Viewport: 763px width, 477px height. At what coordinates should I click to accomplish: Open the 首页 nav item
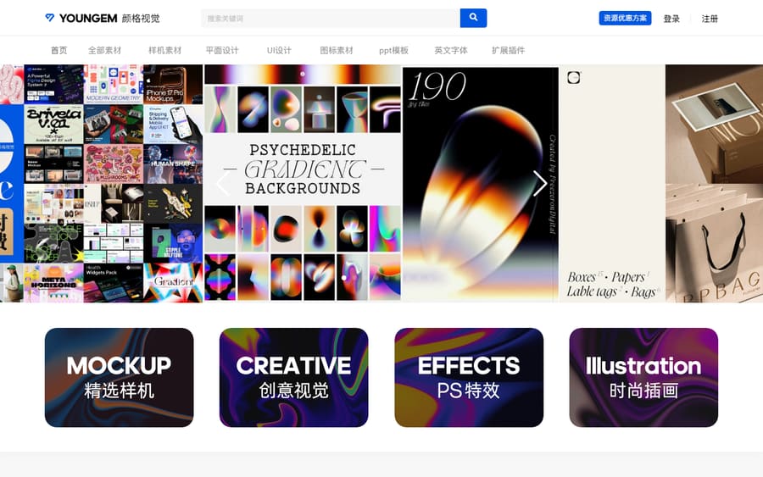click(58, 50)
